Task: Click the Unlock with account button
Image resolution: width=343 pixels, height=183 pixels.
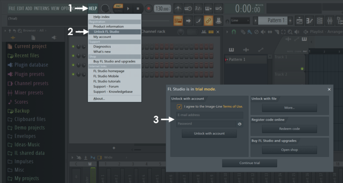Action: (x=209, y=134)
